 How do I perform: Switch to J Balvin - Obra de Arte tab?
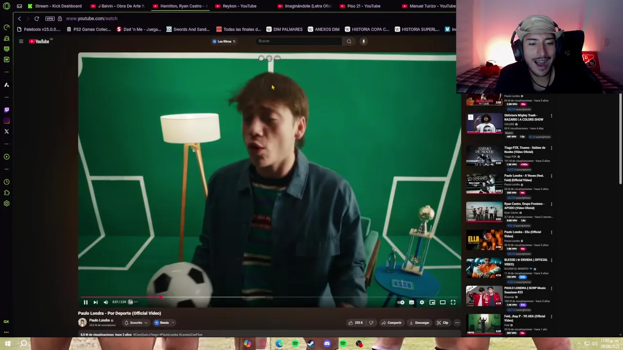tap(118, 6)
